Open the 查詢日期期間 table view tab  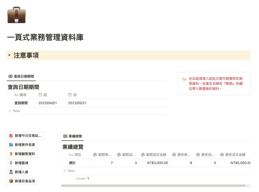pyautogui.click(x=21, y=76)
